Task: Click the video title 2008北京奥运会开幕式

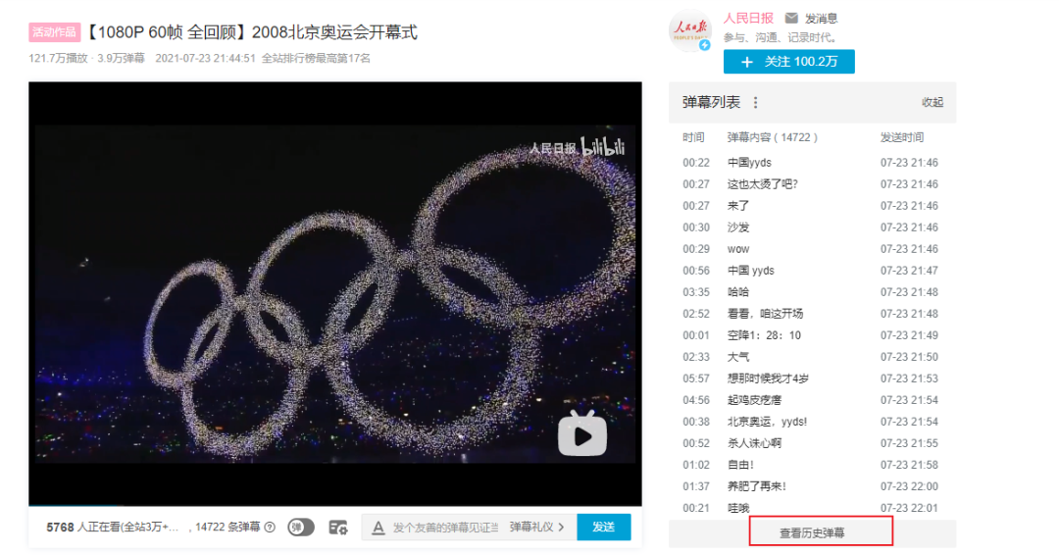Action: click(x=251, y=32)
